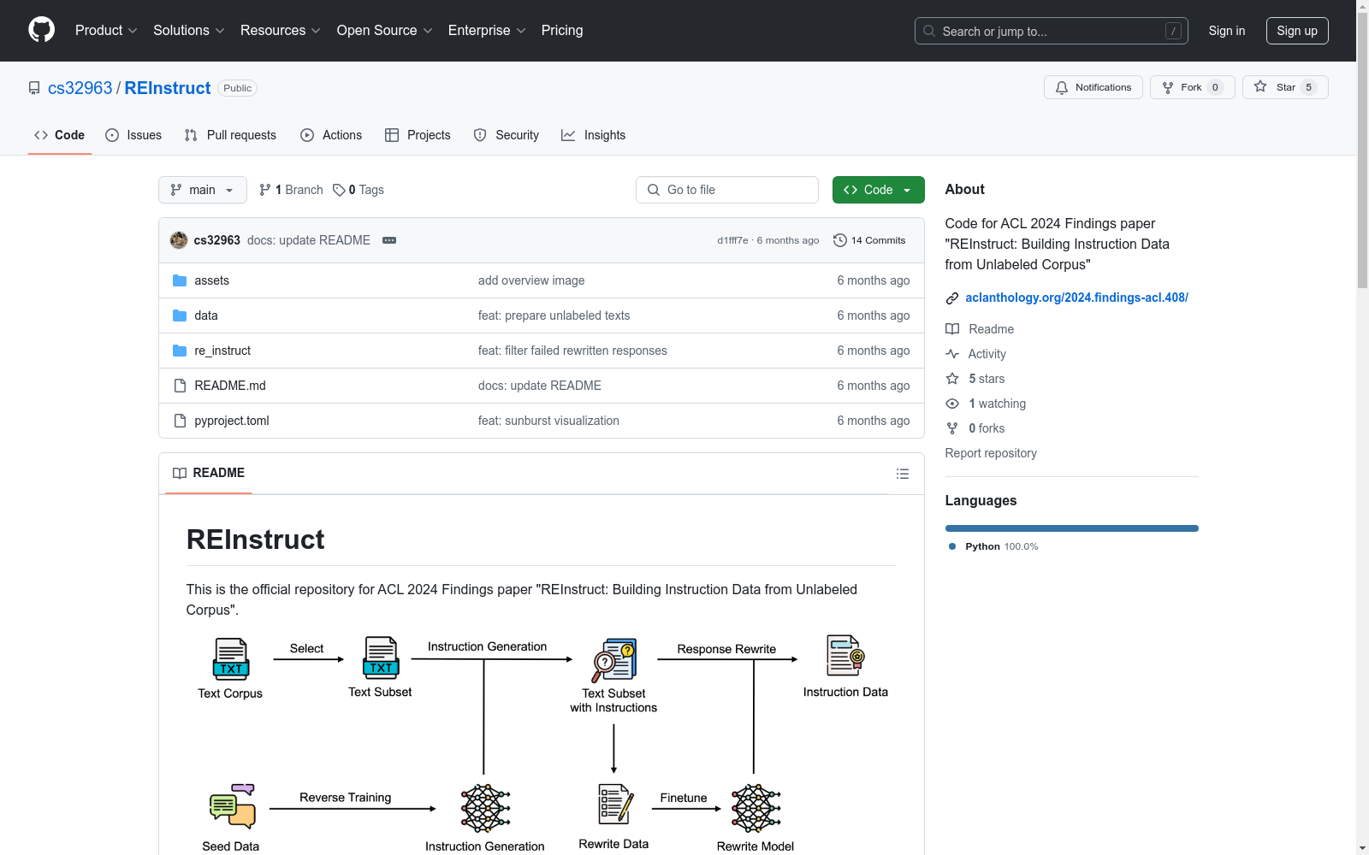Focus the Go to file search box

(727, 190)
